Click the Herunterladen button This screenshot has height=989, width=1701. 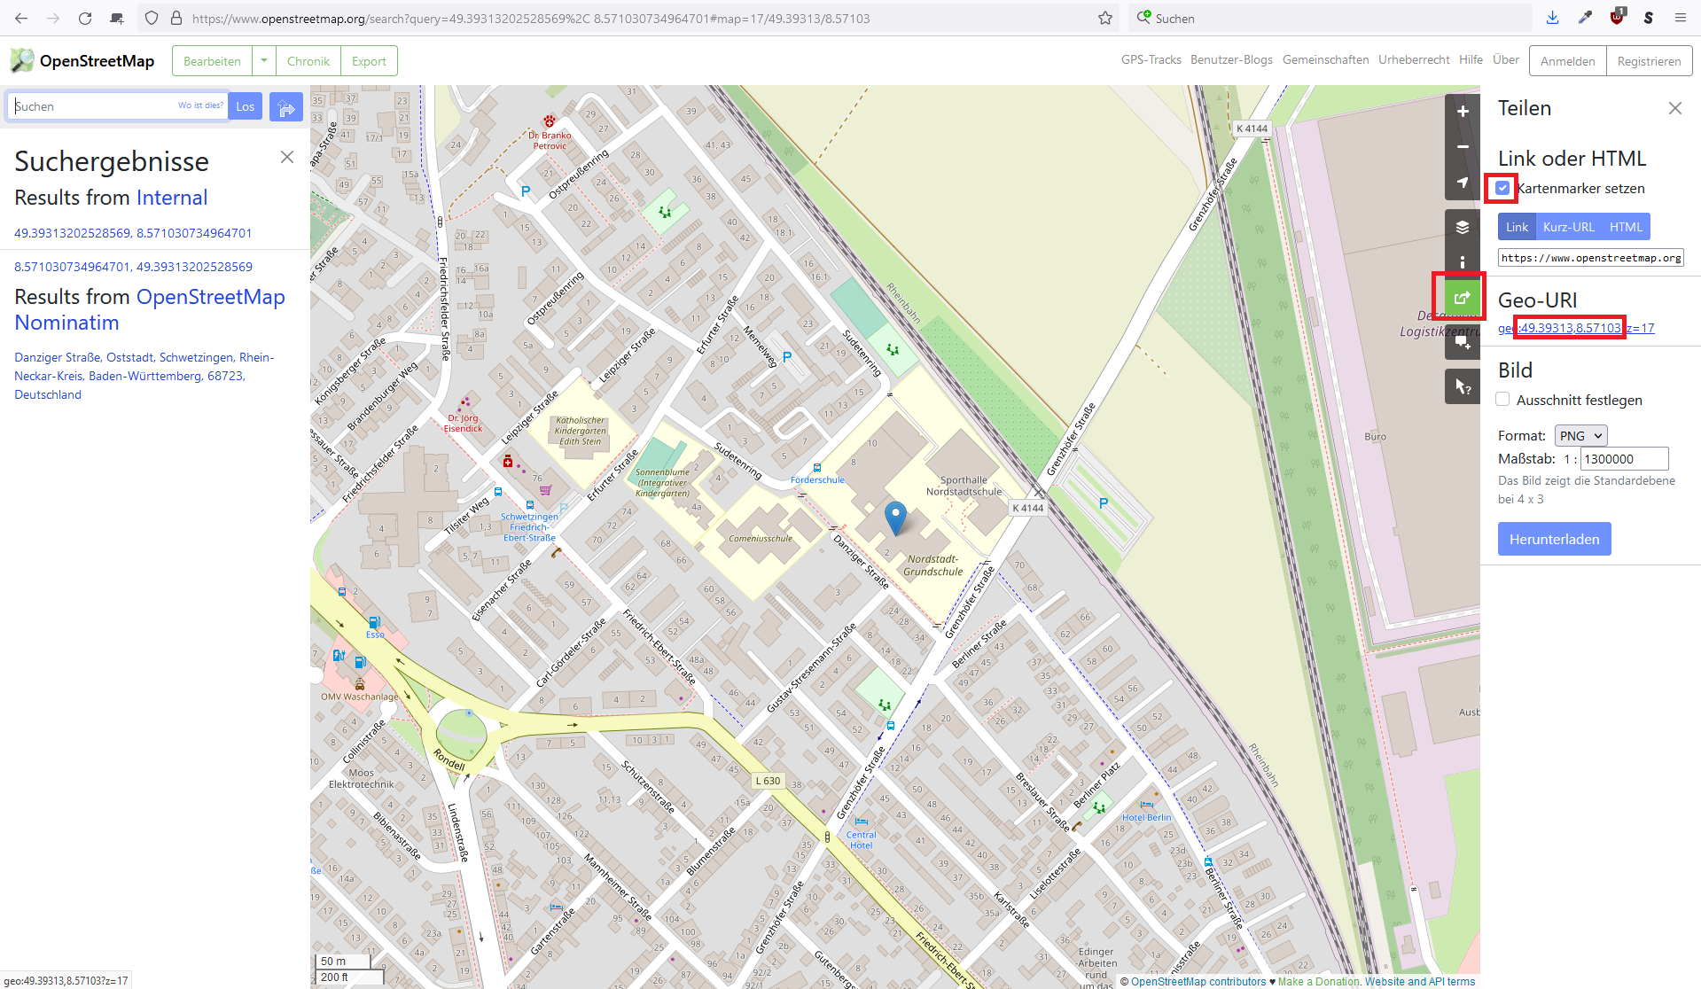1554,539
